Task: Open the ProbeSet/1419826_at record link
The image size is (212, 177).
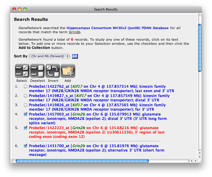Action: click(49, 105)
